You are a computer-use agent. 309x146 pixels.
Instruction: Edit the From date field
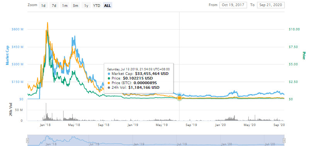(x=233, y=5)
